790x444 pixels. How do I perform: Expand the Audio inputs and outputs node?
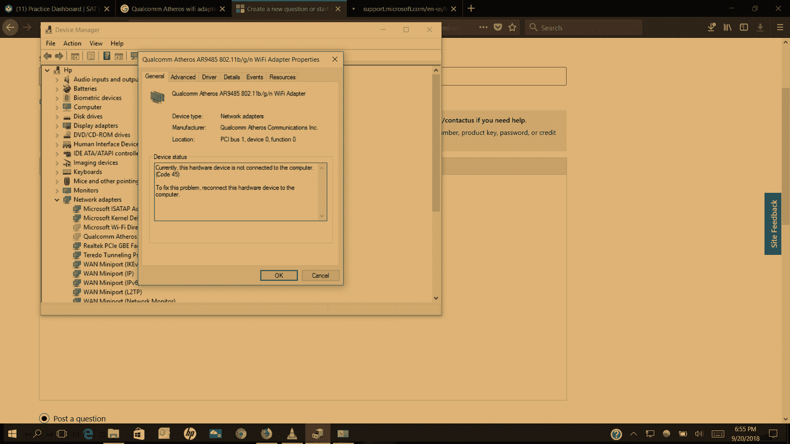57,79
